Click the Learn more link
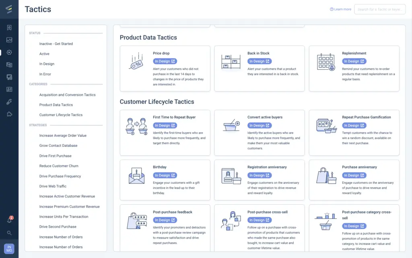412x258 pixels. (340, 9)
